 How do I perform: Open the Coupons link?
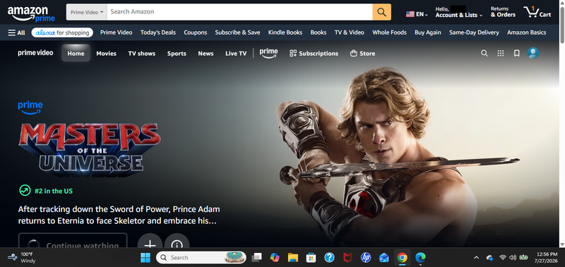point(196,32)
